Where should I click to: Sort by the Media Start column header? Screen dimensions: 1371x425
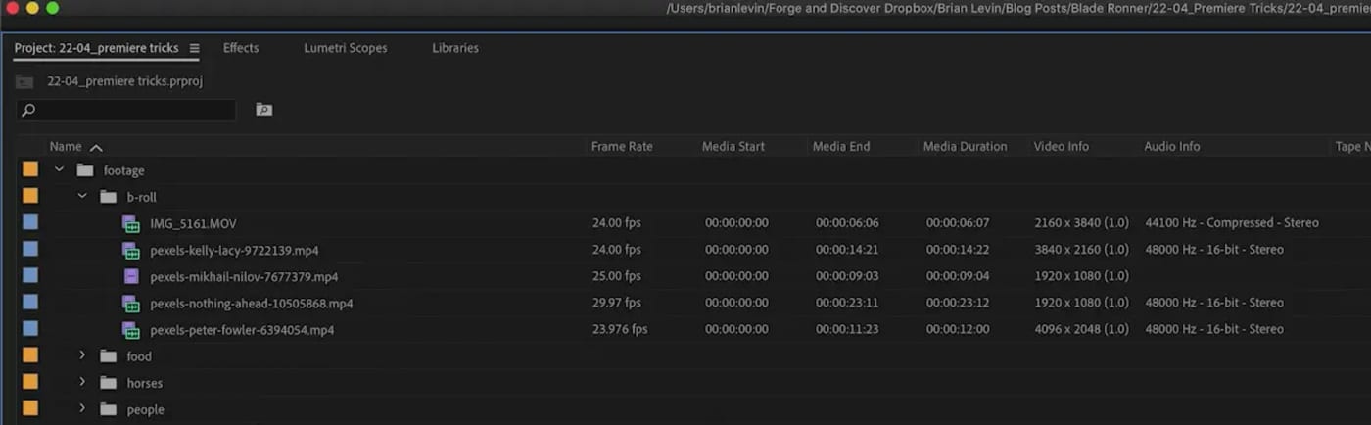tap(733, 147)
